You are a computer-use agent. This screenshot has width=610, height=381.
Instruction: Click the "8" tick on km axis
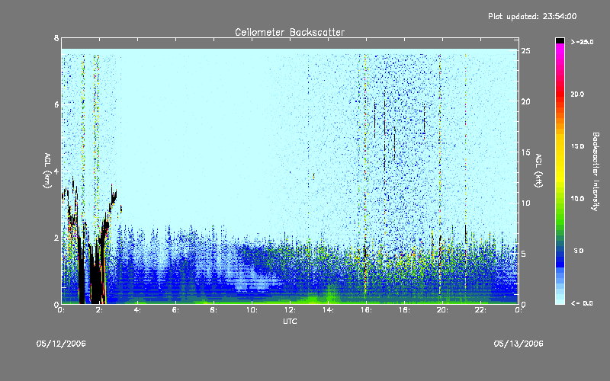(x=56, y=38)
